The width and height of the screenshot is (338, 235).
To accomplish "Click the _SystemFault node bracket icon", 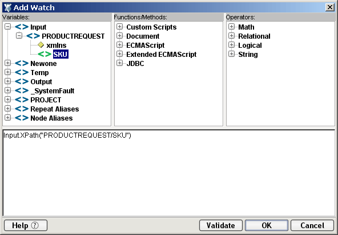I will click(22, 90).
